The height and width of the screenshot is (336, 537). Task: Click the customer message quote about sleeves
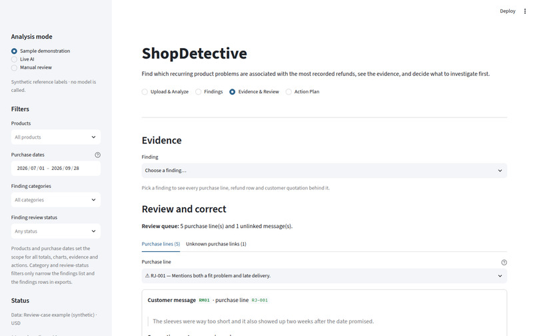point(263,321)
